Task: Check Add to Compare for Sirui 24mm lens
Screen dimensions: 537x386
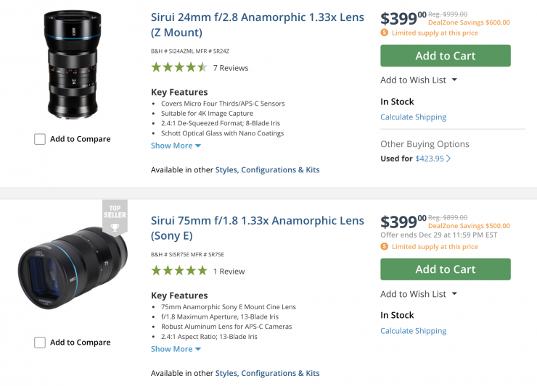Action: click(40, 139)
